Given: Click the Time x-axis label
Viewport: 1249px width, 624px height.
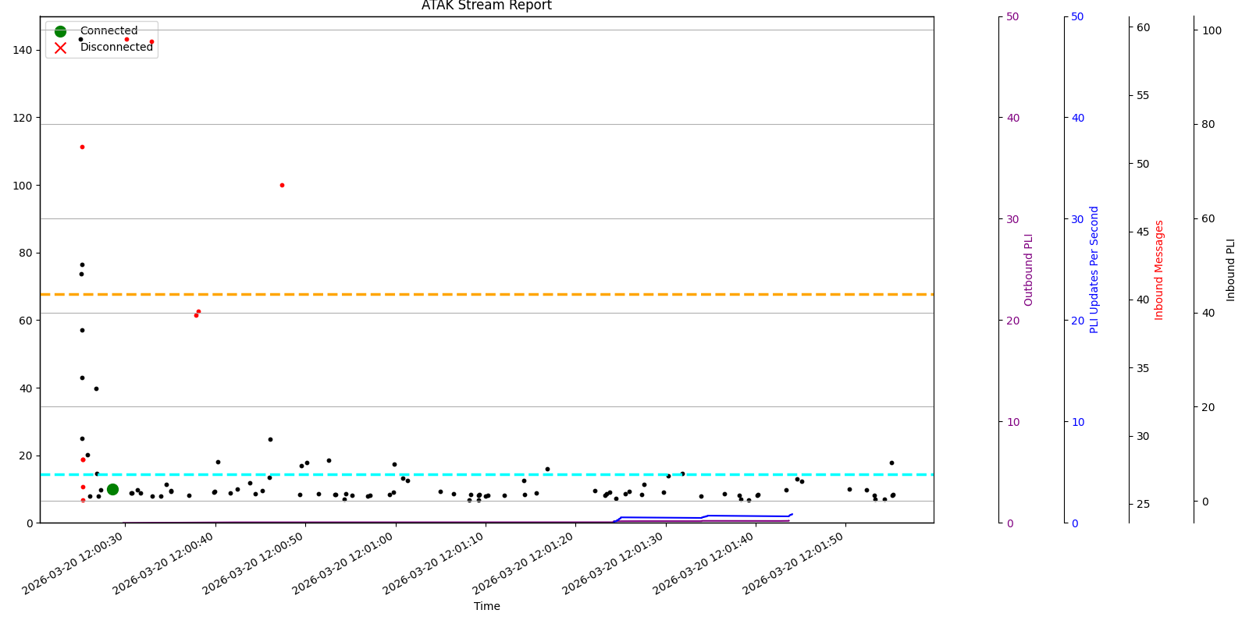Looking at the screenshot, I should (x=486, y=606).
